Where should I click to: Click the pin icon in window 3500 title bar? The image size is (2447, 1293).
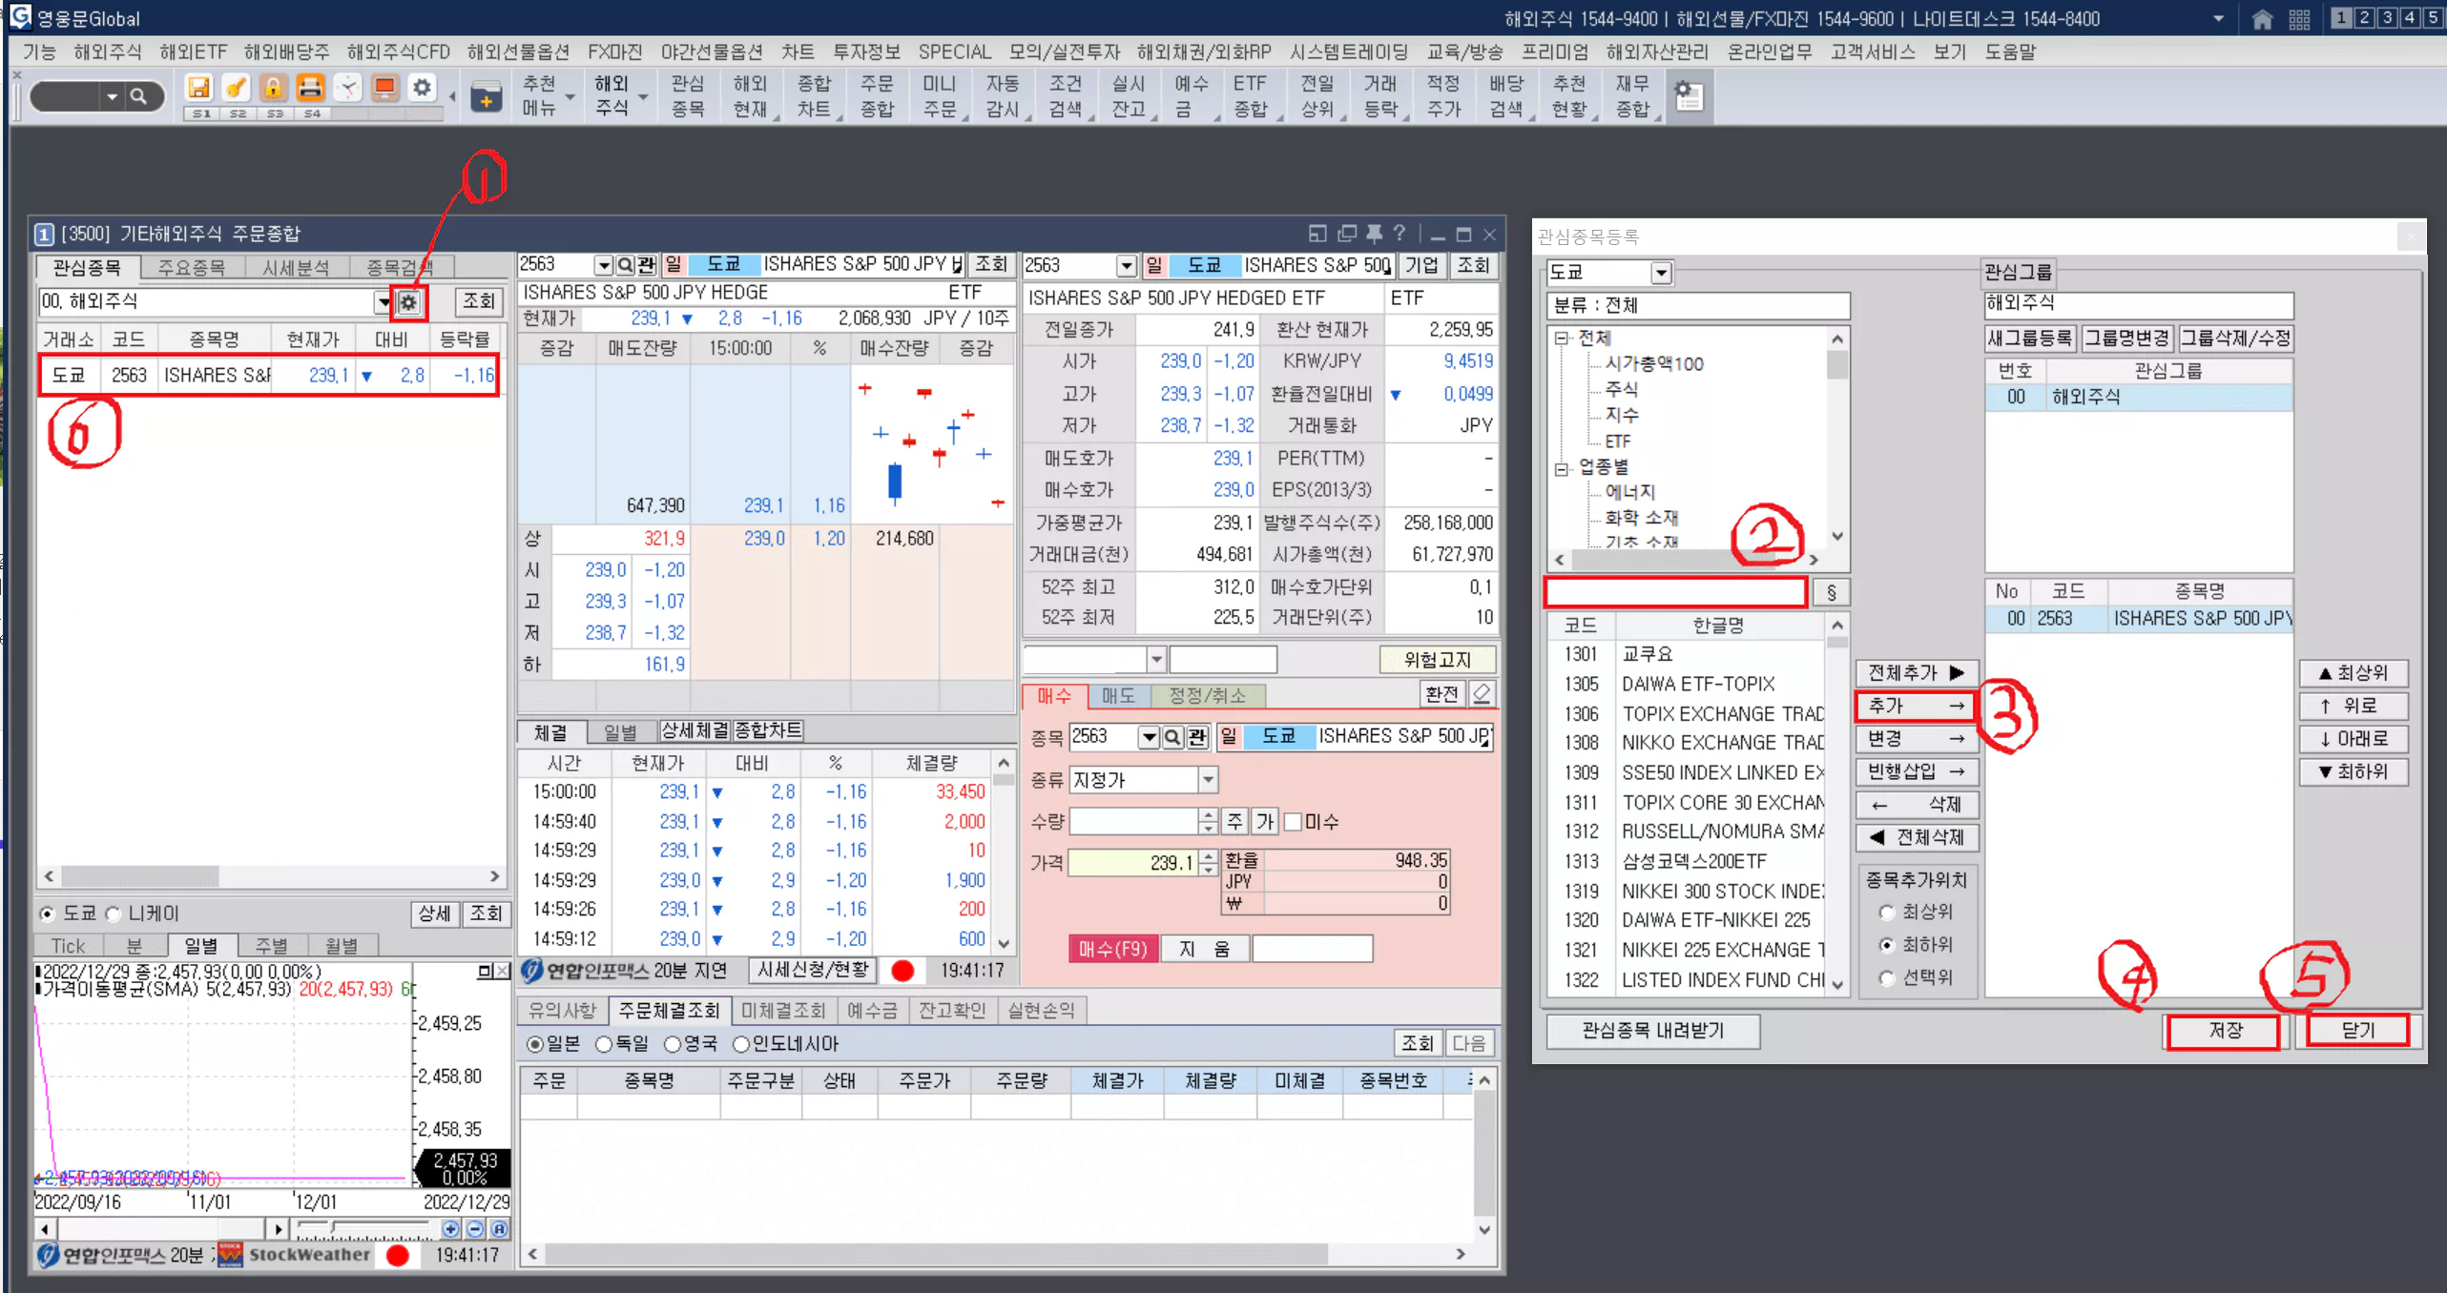click(x=1374, y=233)
